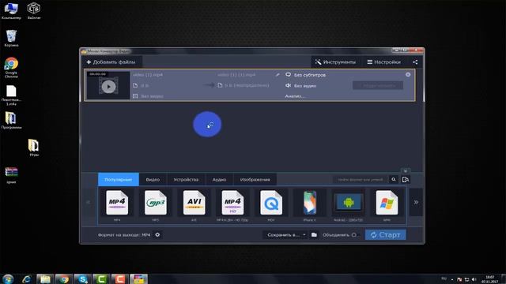Click the output folder icon
506x284 pixels.
click(x=314, y=235)
